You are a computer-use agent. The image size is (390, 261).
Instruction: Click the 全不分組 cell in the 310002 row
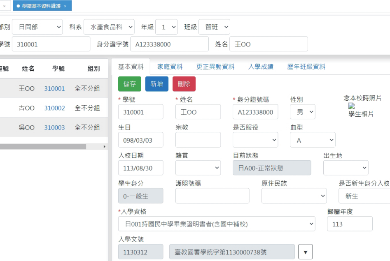pos(87,108)
